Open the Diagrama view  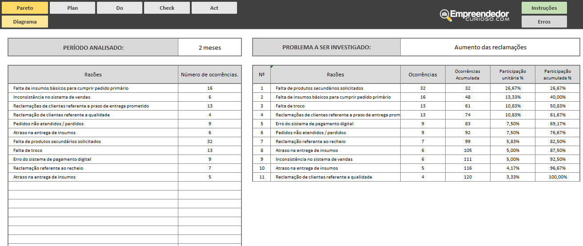(25, 22)
